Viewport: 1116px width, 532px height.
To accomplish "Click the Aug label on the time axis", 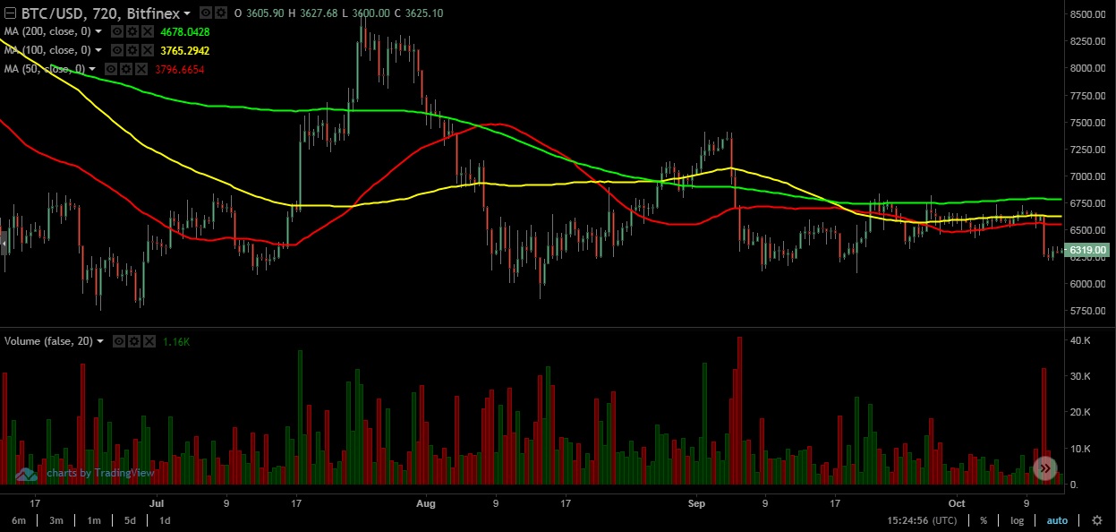I will pyautogui.click(x=426, y=503).
